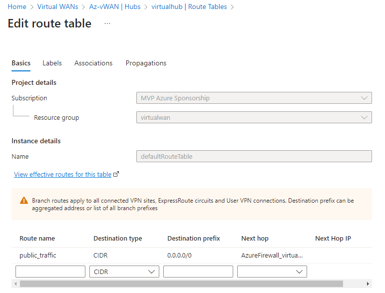Open the Associations tab

click(x=93, y=63)
